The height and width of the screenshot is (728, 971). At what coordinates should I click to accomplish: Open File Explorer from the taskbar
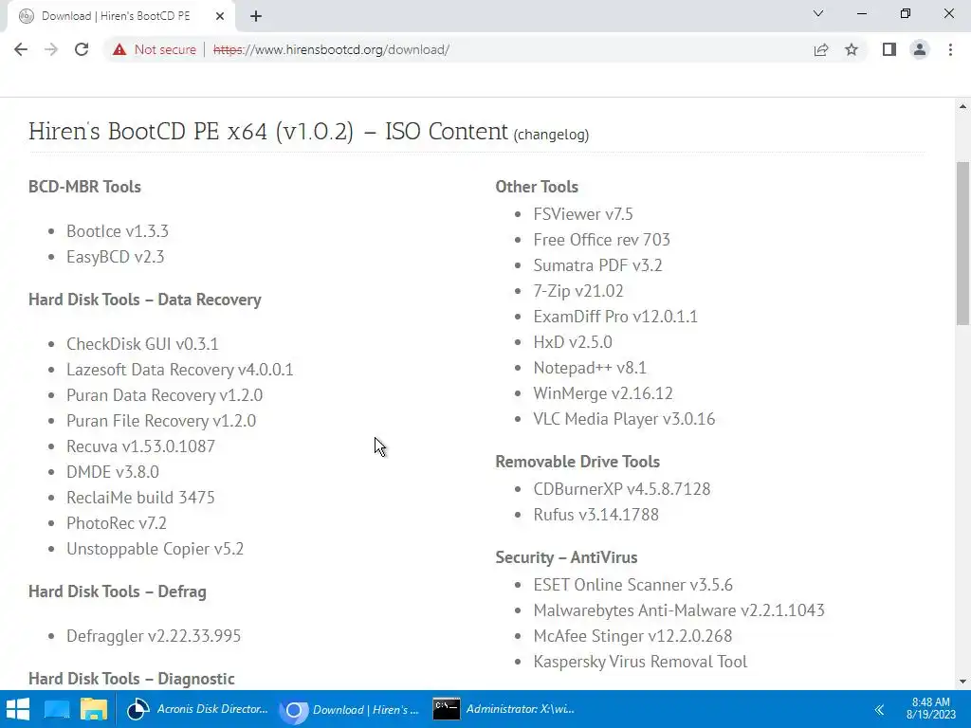94,709
